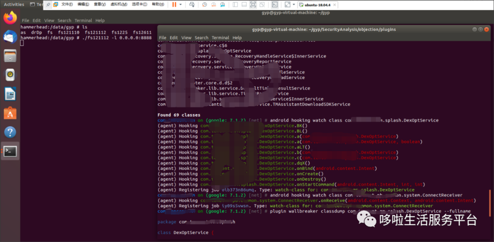Open Rhythmbox music player in dock

click(10, 75)
